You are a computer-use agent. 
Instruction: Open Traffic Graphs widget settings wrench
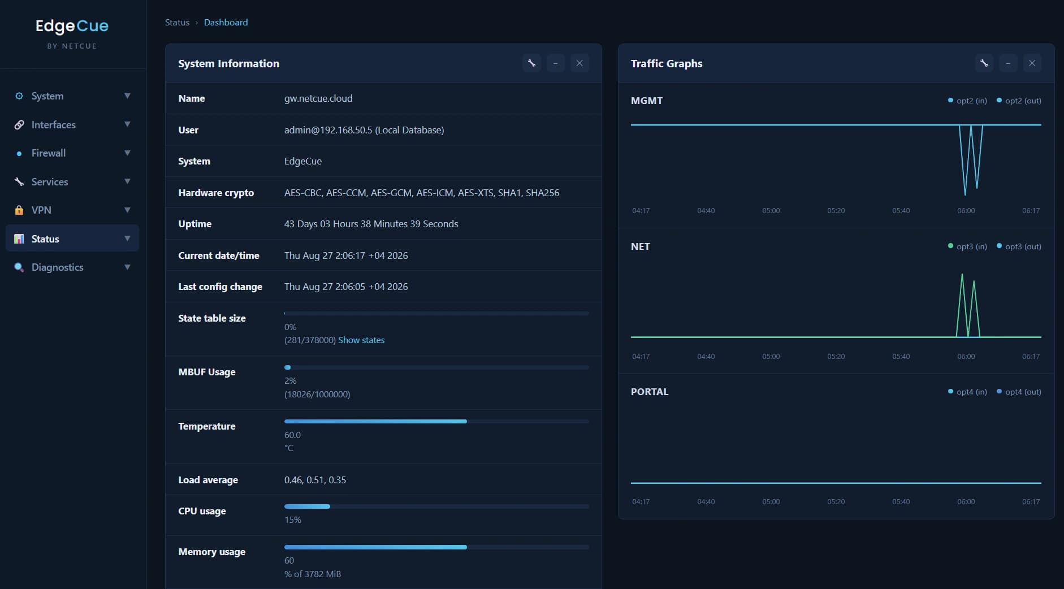(984, 63)
